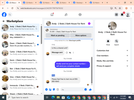The height and width of the screenshot is (100, 134).
Task: Open Kevin's conversation in the list
Action: tap(20, 61)
